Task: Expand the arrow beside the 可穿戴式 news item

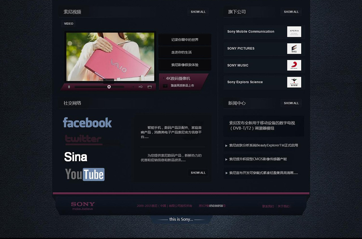Action: [x=227, y=173]
